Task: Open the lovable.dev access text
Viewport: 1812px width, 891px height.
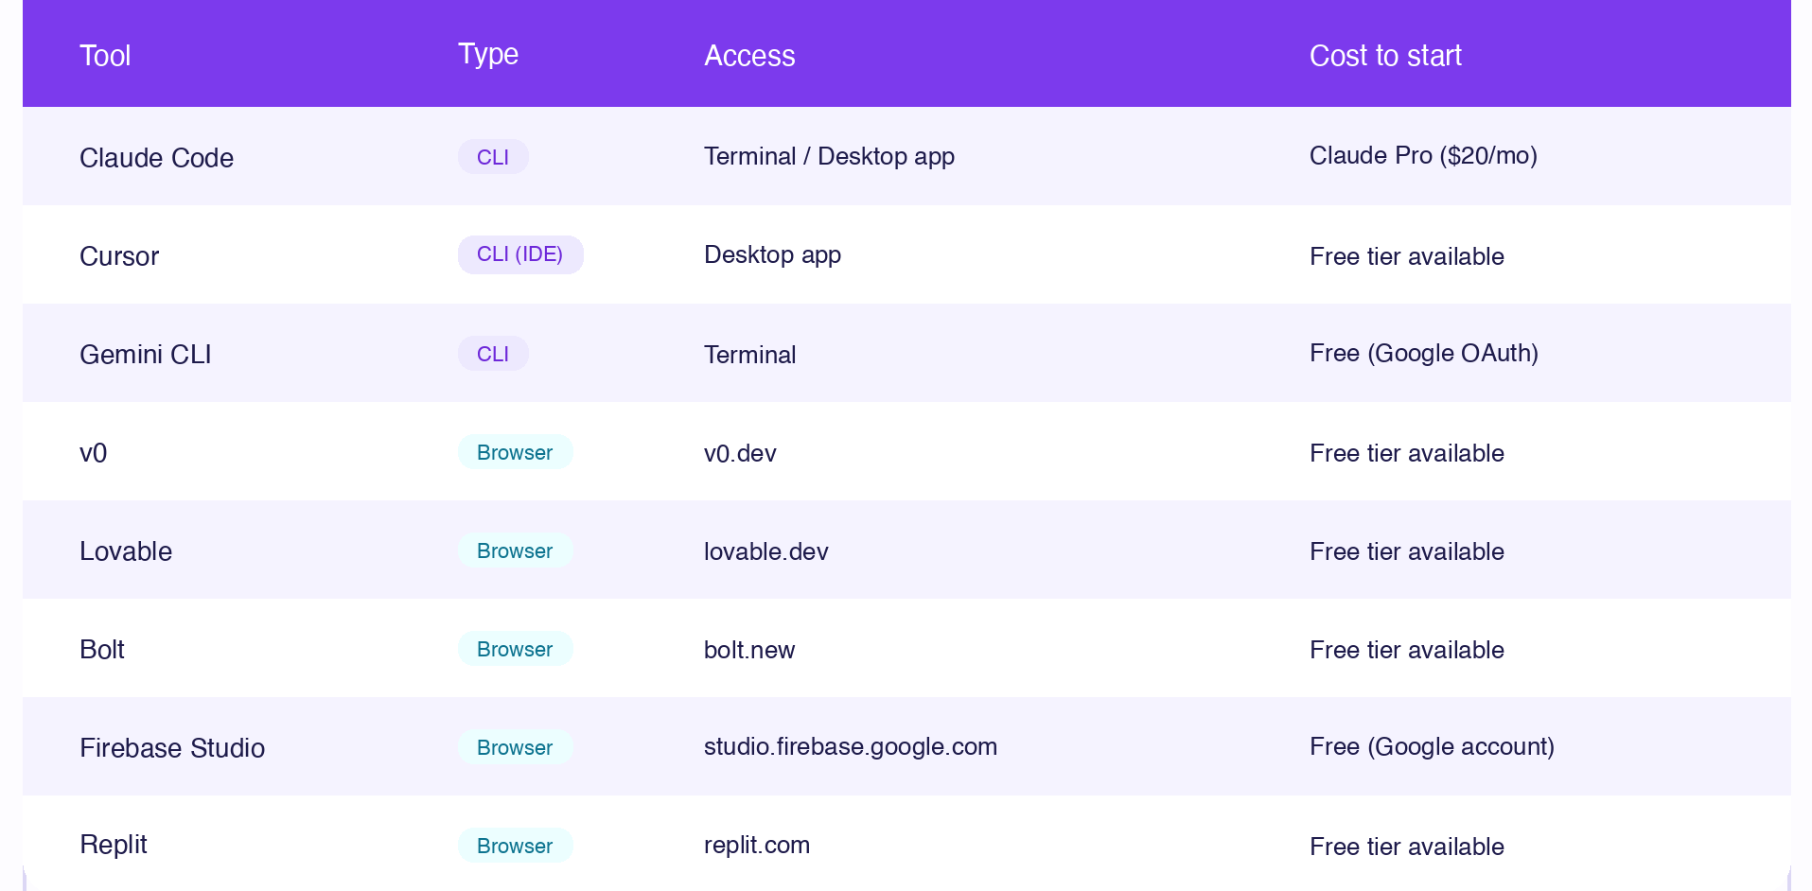Action: (x=766, y=551)
